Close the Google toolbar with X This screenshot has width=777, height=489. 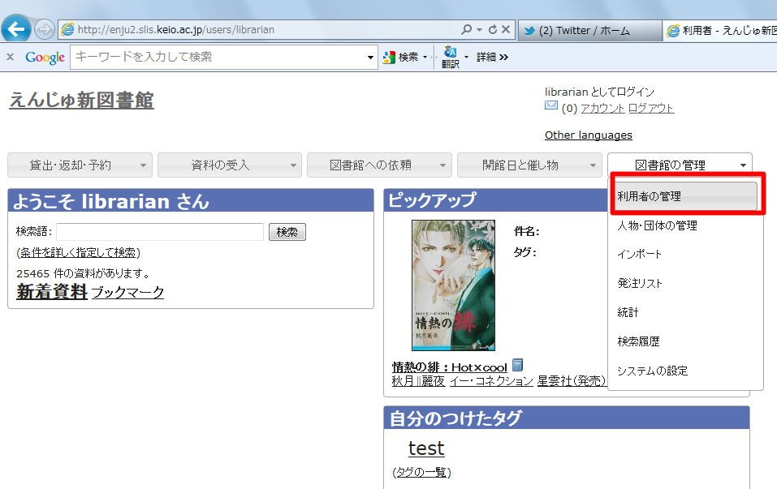(10, 57)
